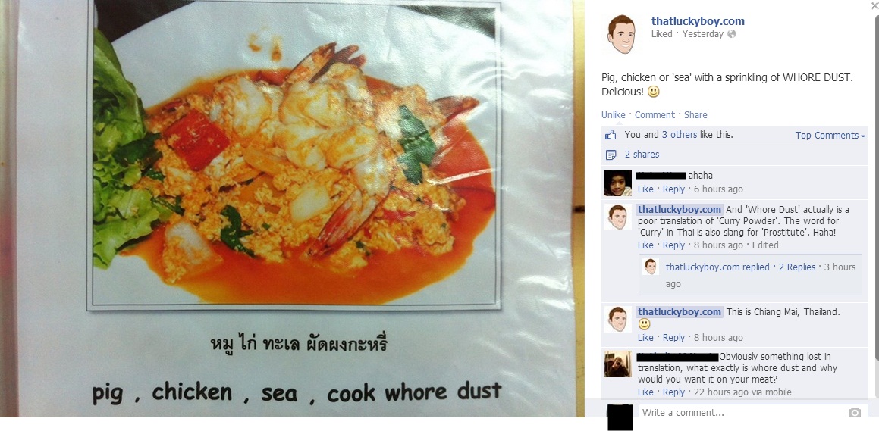Click the 'ahaha' commenter's profile picture
This screenshot has width=879, height=431.
coord(618,183)
